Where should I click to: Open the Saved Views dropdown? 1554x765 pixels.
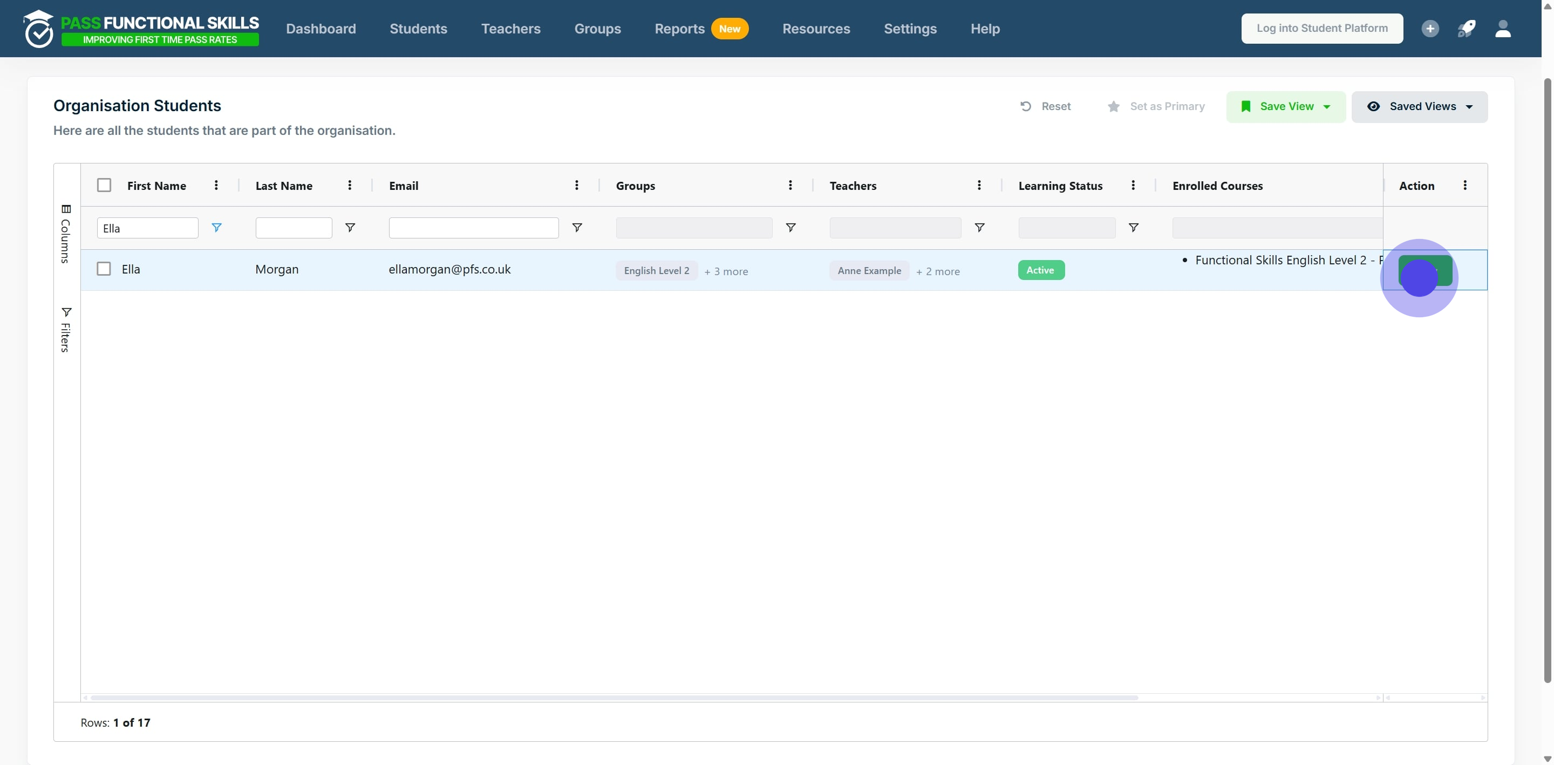tap(1420, 106)
